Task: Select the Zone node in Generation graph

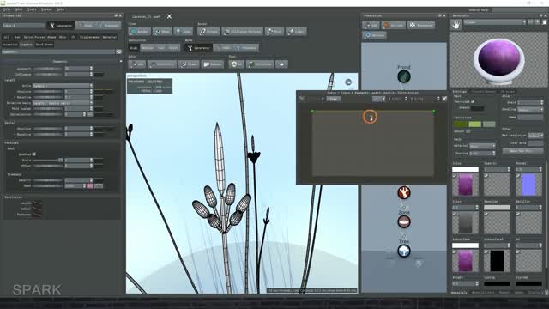Action: 404,221
